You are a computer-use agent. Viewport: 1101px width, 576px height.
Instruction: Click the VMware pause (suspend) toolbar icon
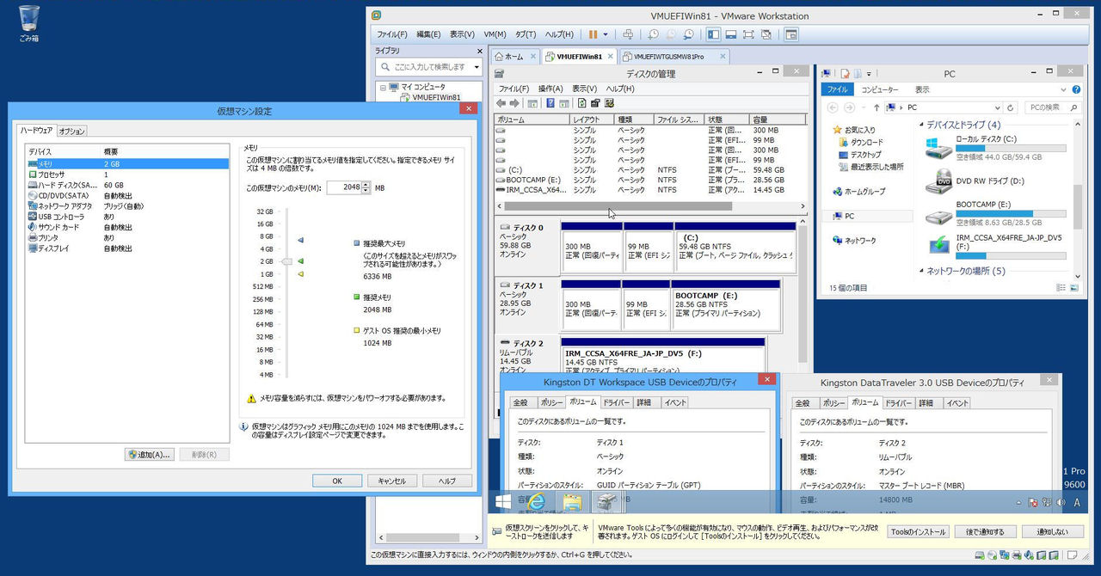coord(593,34)
